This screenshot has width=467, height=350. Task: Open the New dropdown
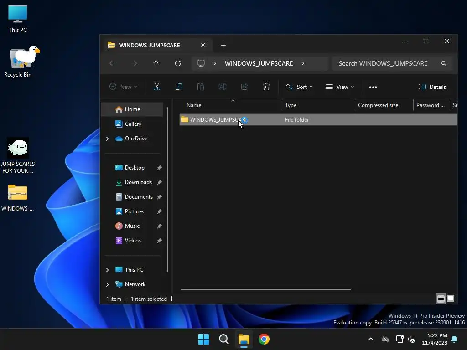tap(123, 87)
